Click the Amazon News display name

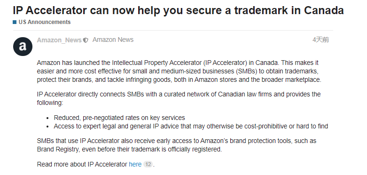[x=113, y=40]
